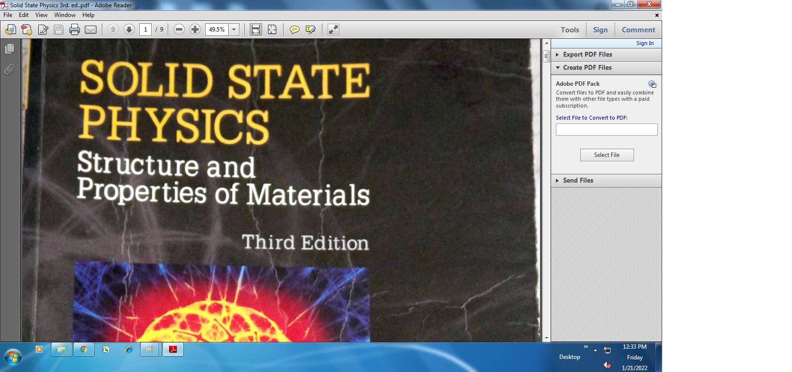Viewport: 792px width, 372px height.
Task: Open Windows Explorer from the taskbar
Action: tap(62, 349)
